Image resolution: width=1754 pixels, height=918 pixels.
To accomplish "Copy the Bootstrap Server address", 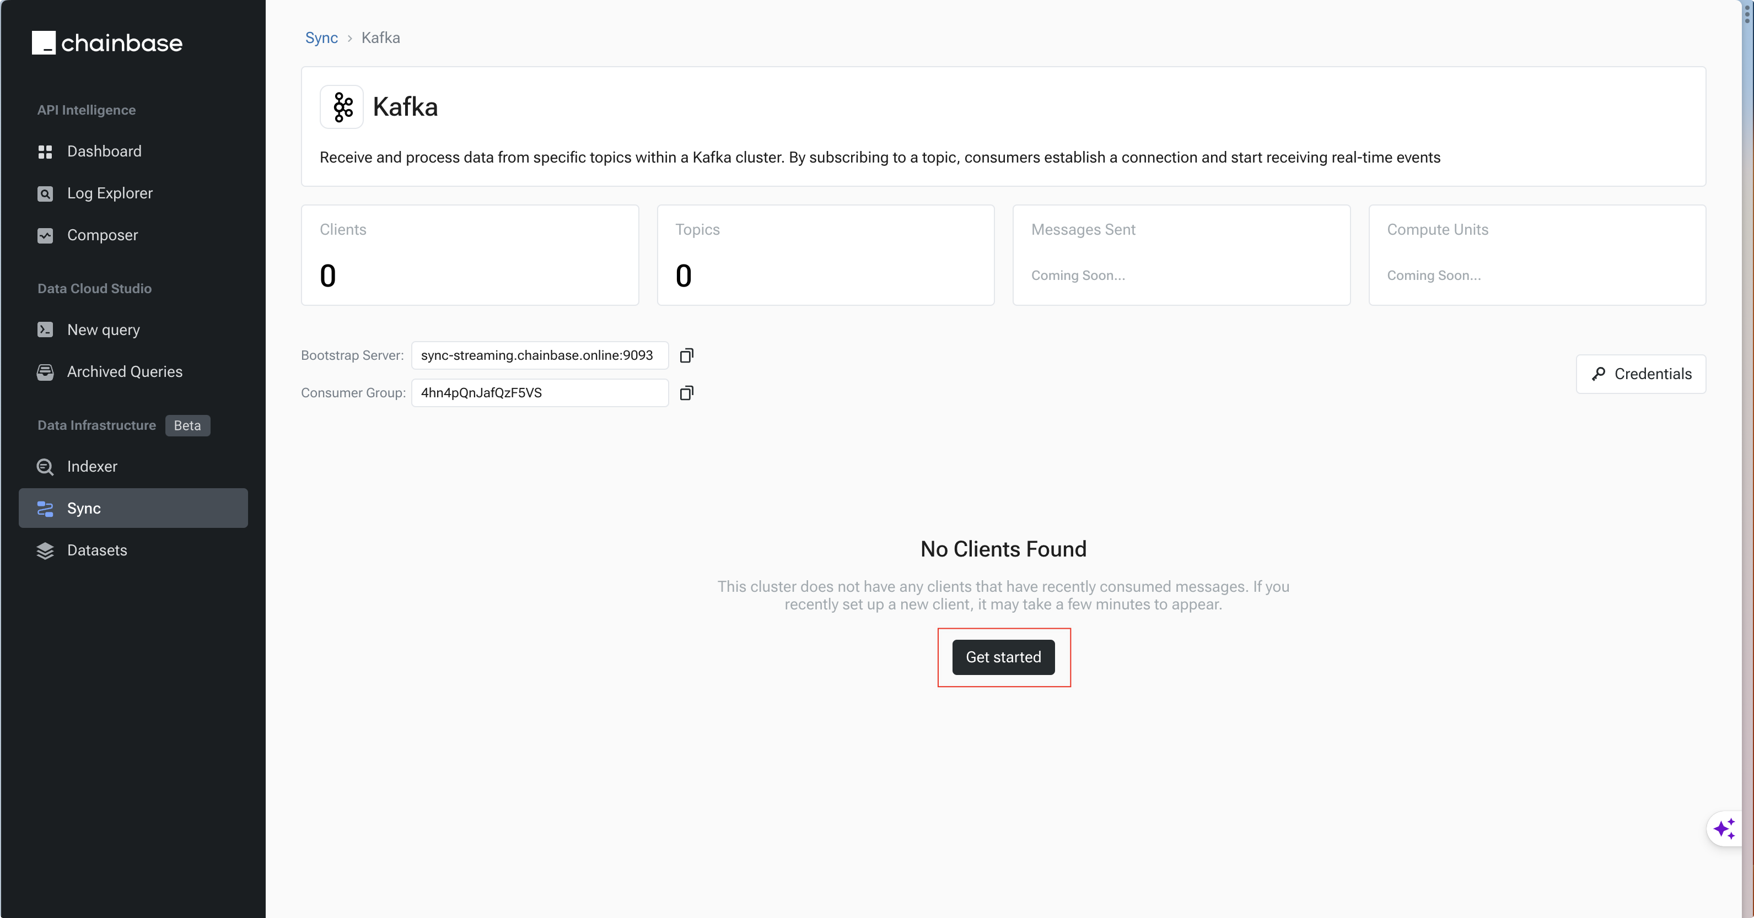I will pyautogui.click(x=686, y=355).
